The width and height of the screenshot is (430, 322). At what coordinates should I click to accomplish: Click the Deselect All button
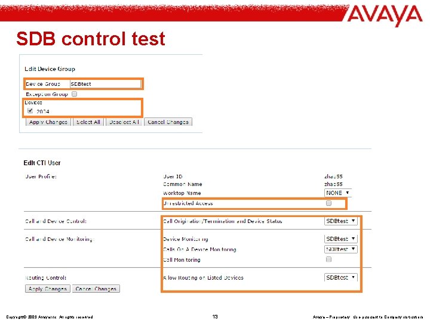124,122
